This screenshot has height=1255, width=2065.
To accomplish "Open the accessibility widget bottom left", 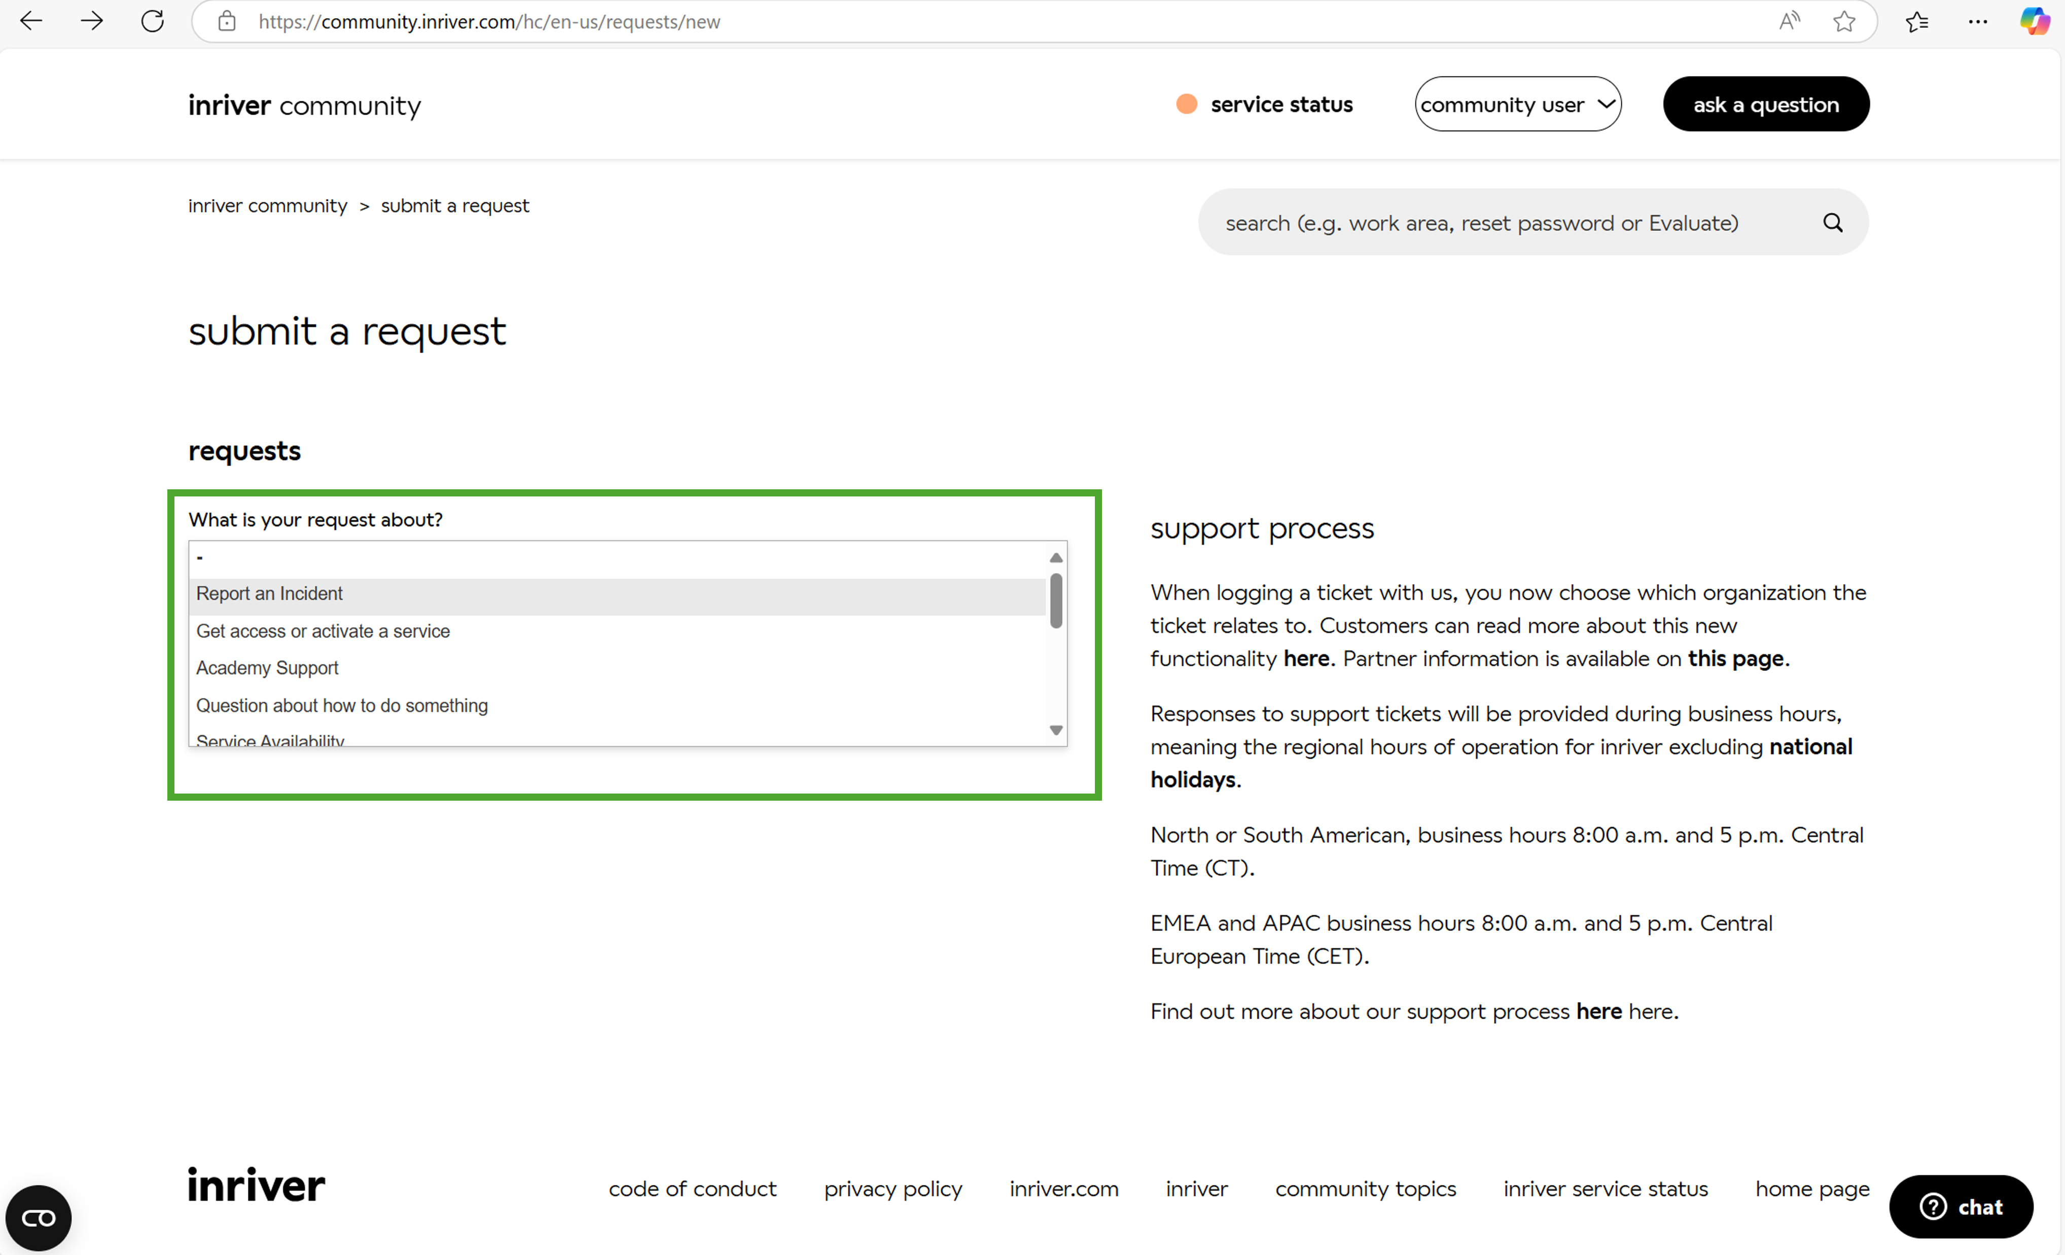I will (x=39, y=1217).
